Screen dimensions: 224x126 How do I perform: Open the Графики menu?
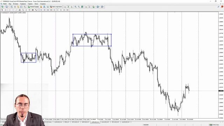coord(23,4)
